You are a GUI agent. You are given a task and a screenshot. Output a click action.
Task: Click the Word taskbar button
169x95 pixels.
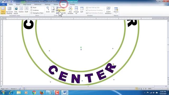click(65, 93)
